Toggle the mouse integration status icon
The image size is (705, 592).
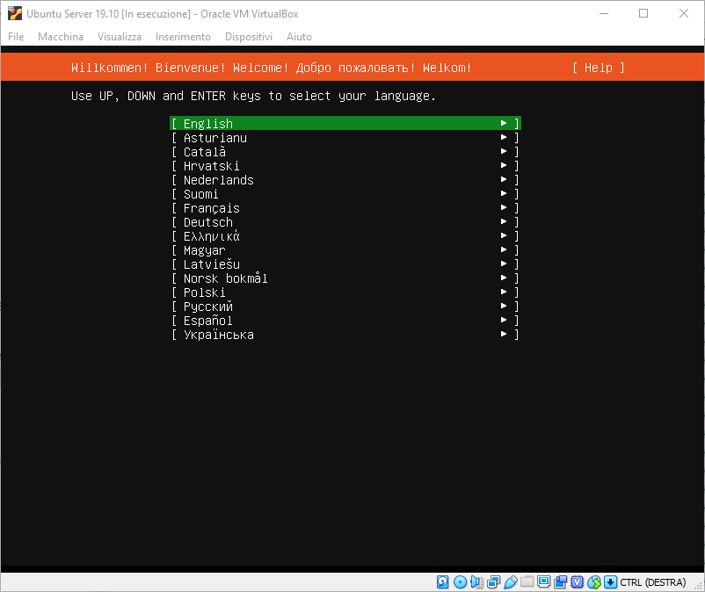[x=594, y=582]
